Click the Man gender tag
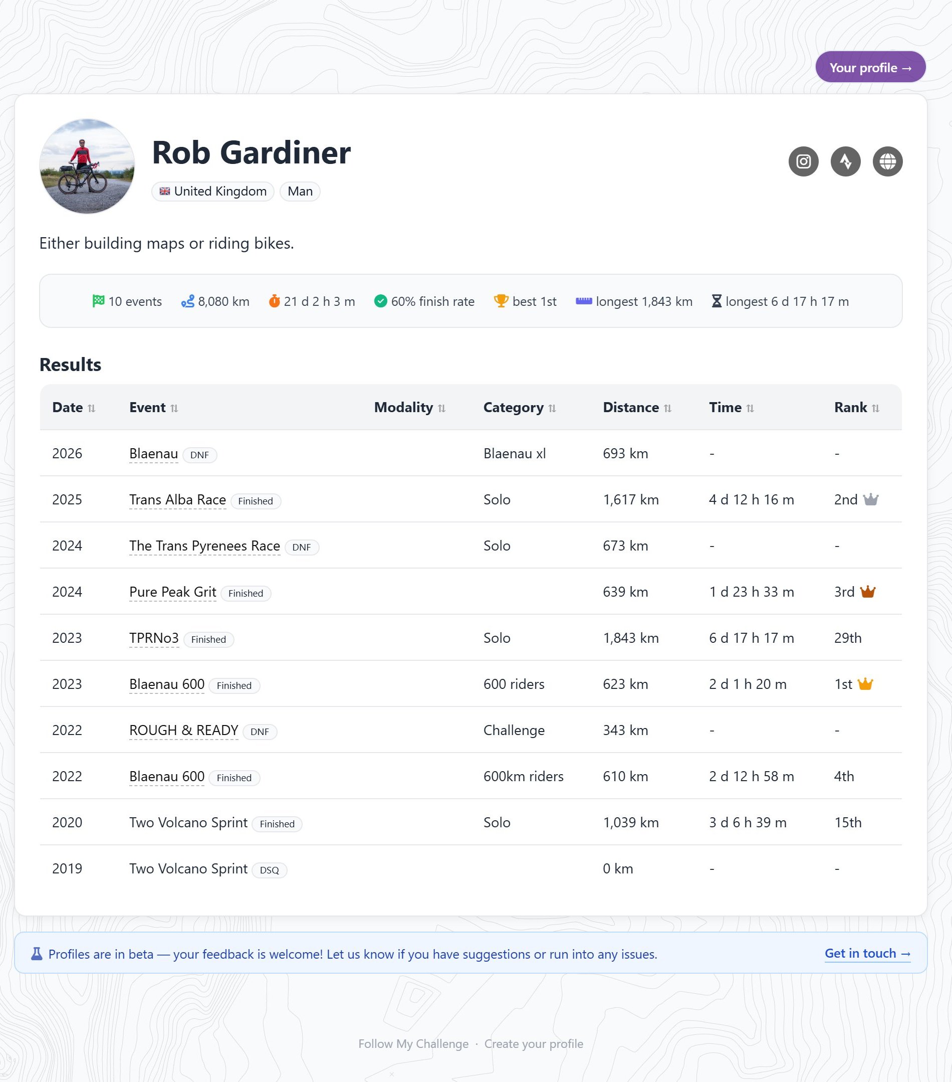 click(x=300, y=191)
